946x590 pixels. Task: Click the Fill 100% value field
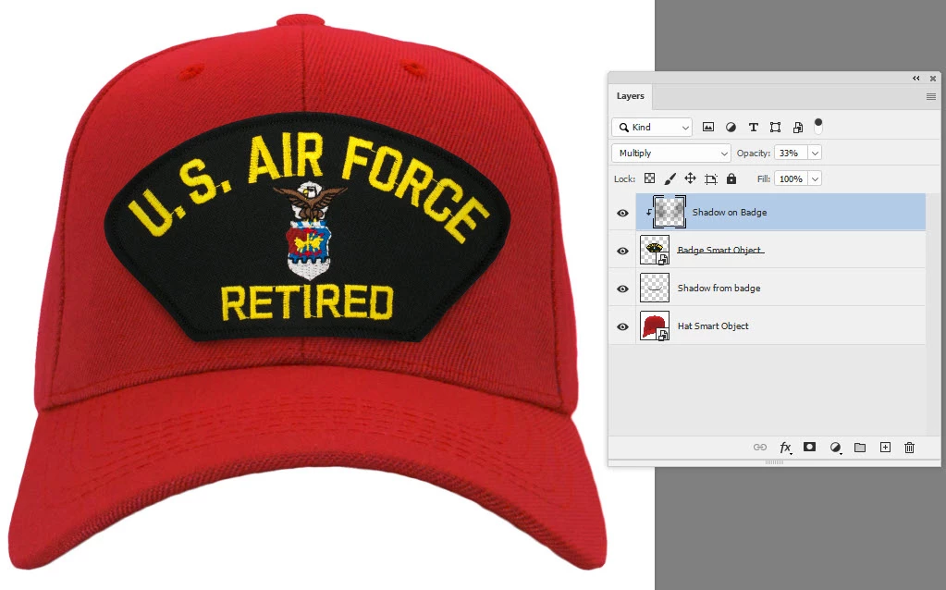pyautogui.click(x=792, y=179)
